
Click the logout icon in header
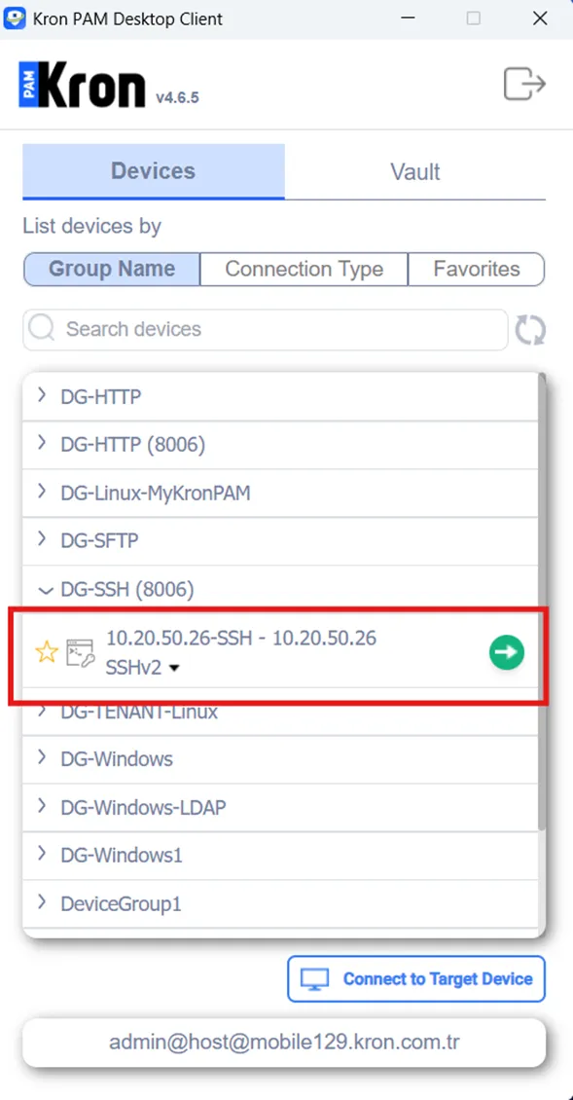pyautogui.click(x=524, y=84)
